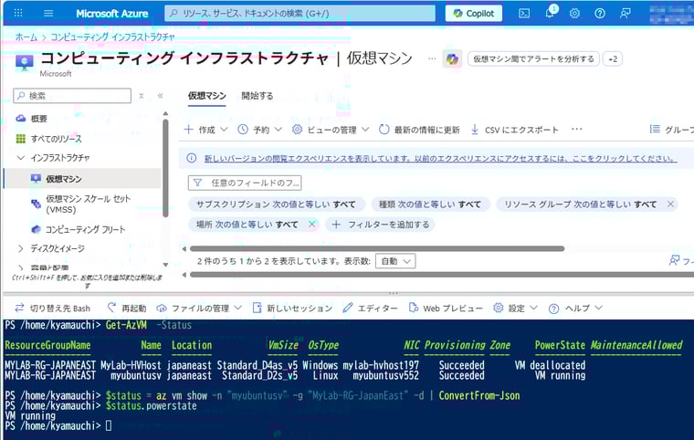Open the Azure portal apps grid icon
This screenshot has width=694, height=440.
coord(18,13)
